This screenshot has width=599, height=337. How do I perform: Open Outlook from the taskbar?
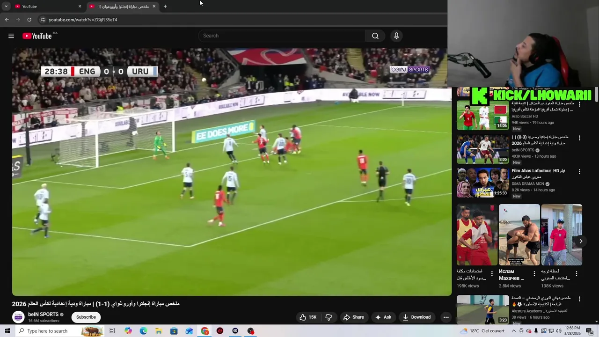[x=189, y=331]
